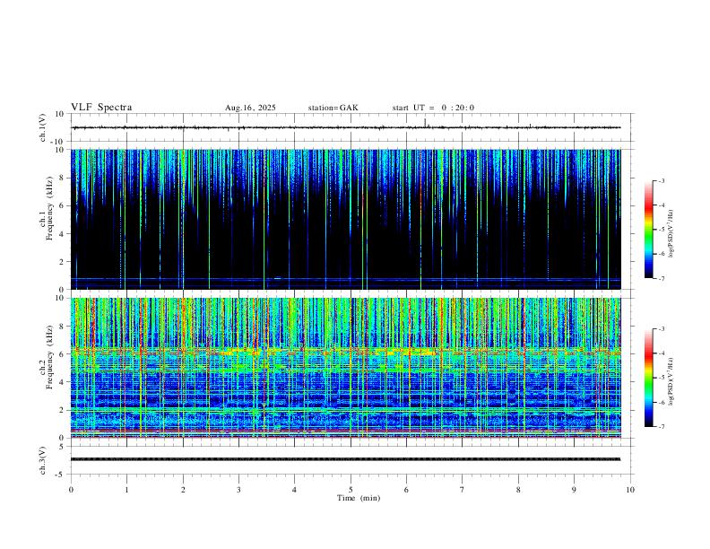Screen dimensions: 710x549
Task: Click the '-7' label on lower color scale
Action: point(661,426)
